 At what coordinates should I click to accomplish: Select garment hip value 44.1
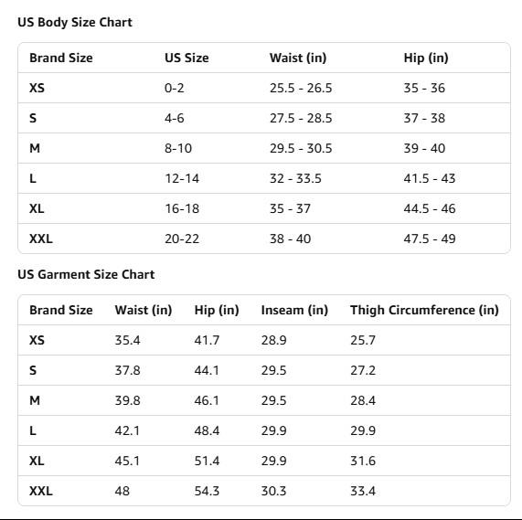207,370
